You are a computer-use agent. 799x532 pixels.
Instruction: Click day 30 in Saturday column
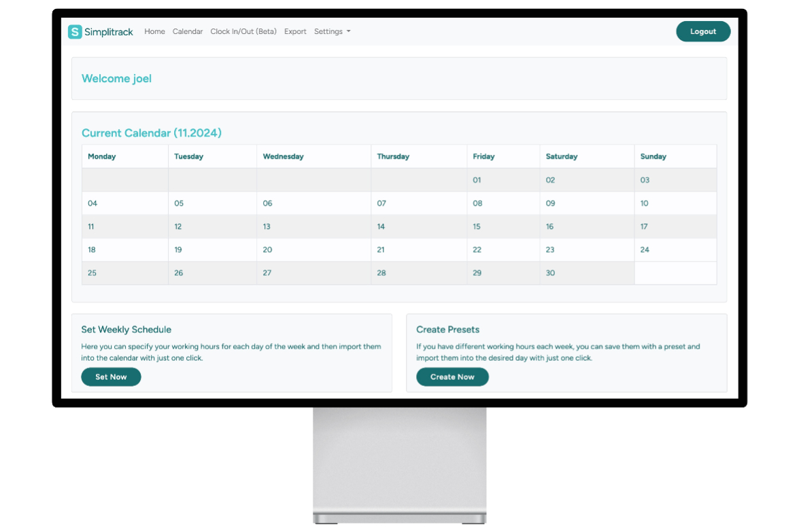click(550, 273)
